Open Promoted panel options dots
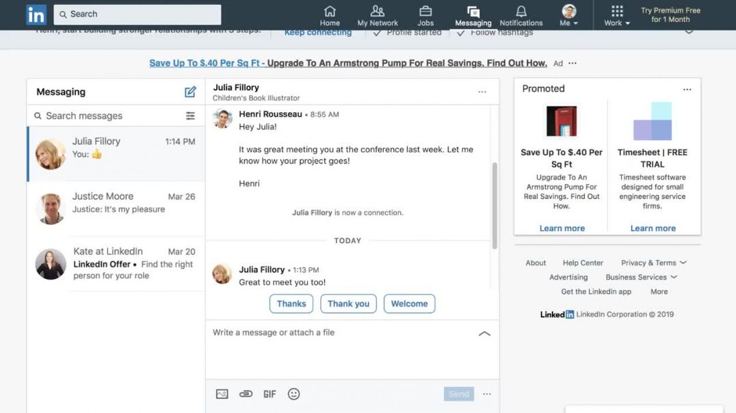The height and width of the screenshot is (413, 736). point(687,89)
